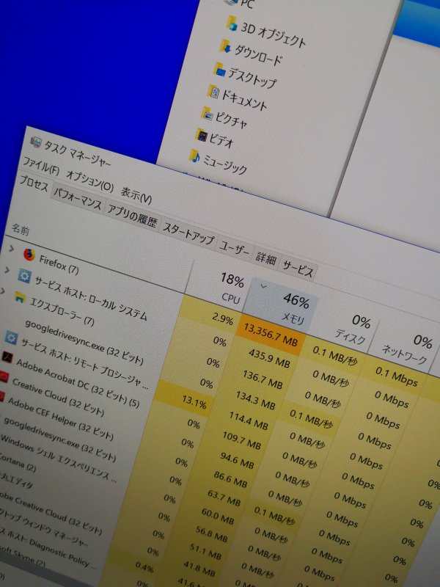Click the 136.7 MB memory cell
The height and width of the screenshot is (587, 440).
(263, 379)
